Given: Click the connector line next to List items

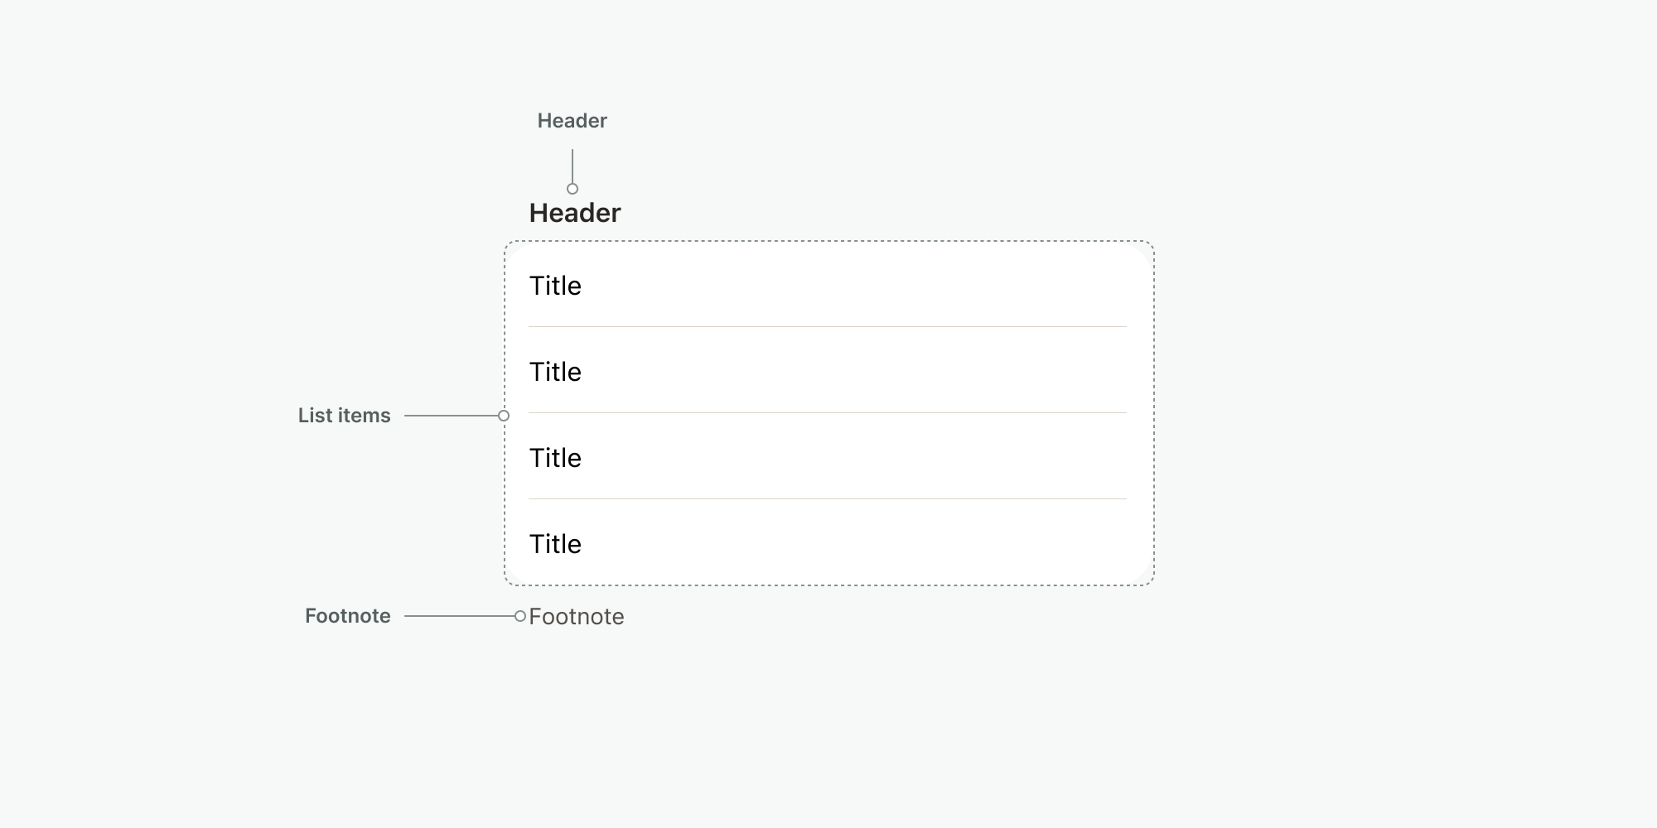Looking at the screenshot, I should [452, 416].
